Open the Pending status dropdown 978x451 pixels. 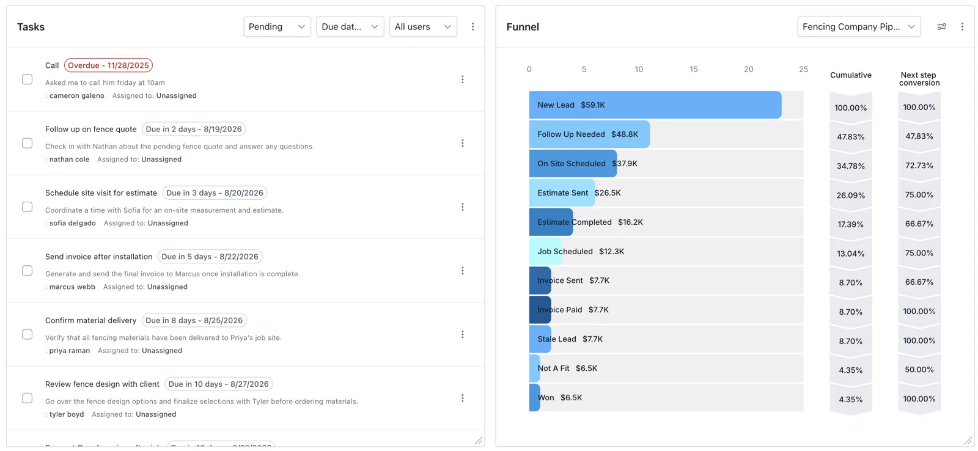[277, 27]
